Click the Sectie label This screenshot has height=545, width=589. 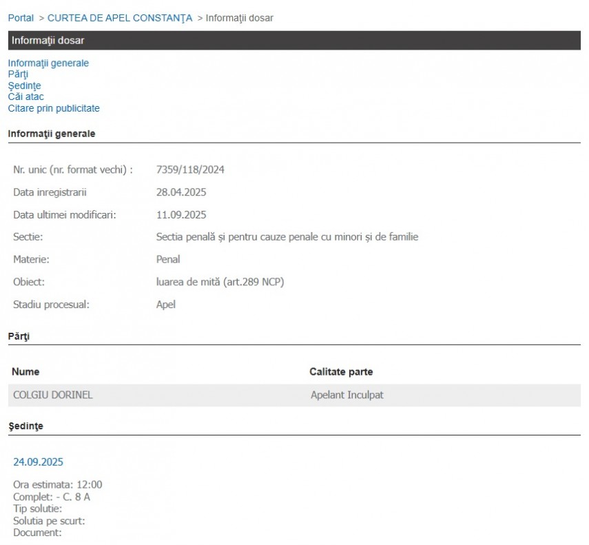(x=28, y=237)
